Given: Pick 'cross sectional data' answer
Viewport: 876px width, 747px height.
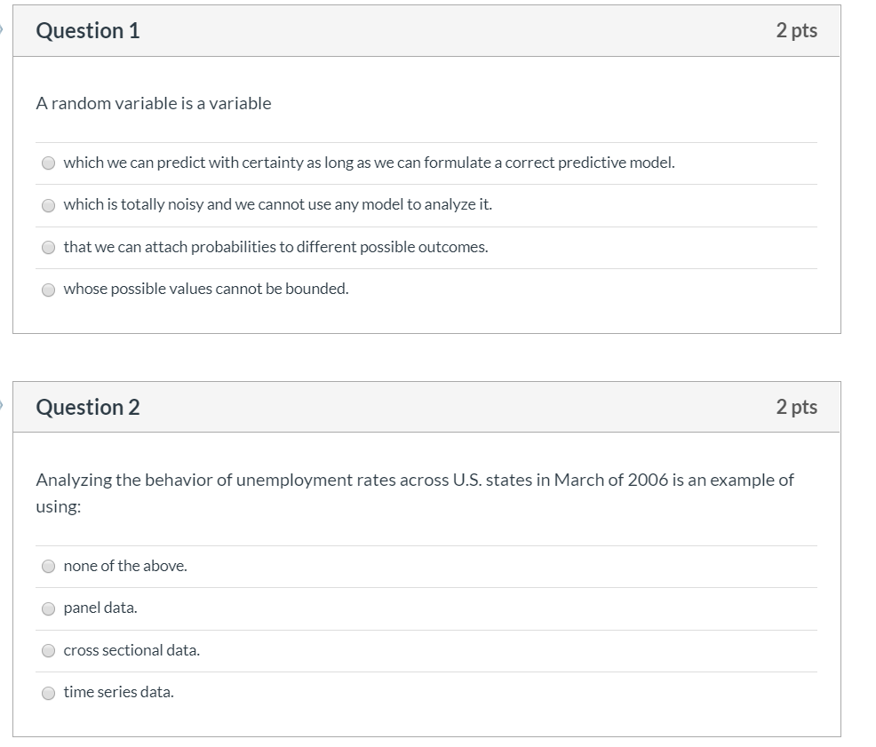Looking at the screenshot, I should (49, 650).
